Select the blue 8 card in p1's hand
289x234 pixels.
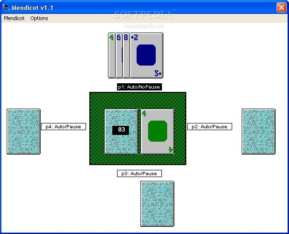click(x=126, y=56)
